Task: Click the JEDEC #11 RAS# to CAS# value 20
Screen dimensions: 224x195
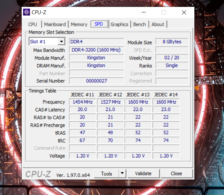Action: (x=82, y=117)
